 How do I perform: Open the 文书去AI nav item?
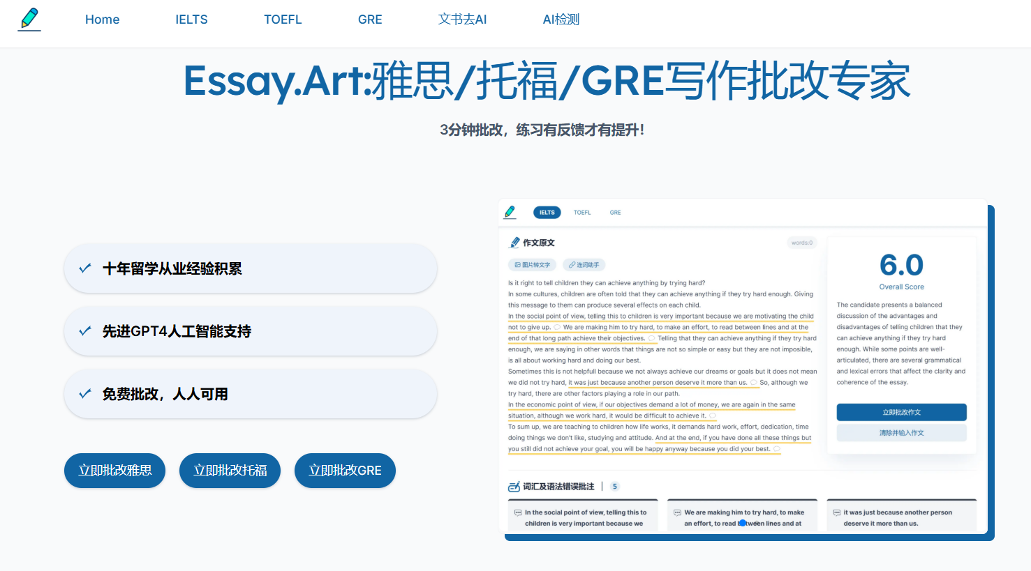tap(462, 20)
